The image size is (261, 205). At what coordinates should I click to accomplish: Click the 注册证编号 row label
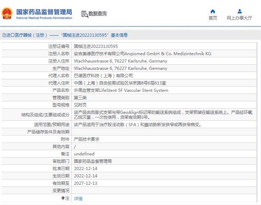pyautogui.click(x=59, y=46)
